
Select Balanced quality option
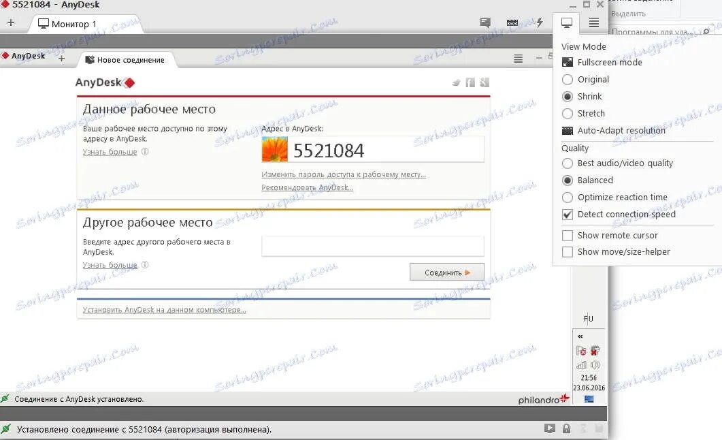587,180
